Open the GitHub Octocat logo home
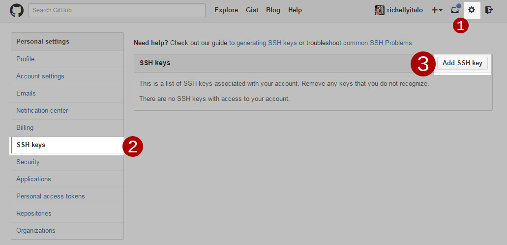This screenshot has height=245, width=507. (x=17, y=10)
